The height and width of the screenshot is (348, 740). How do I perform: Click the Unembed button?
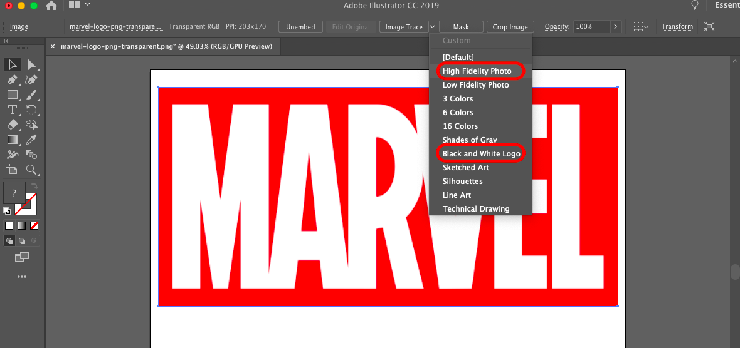point(300,27)
